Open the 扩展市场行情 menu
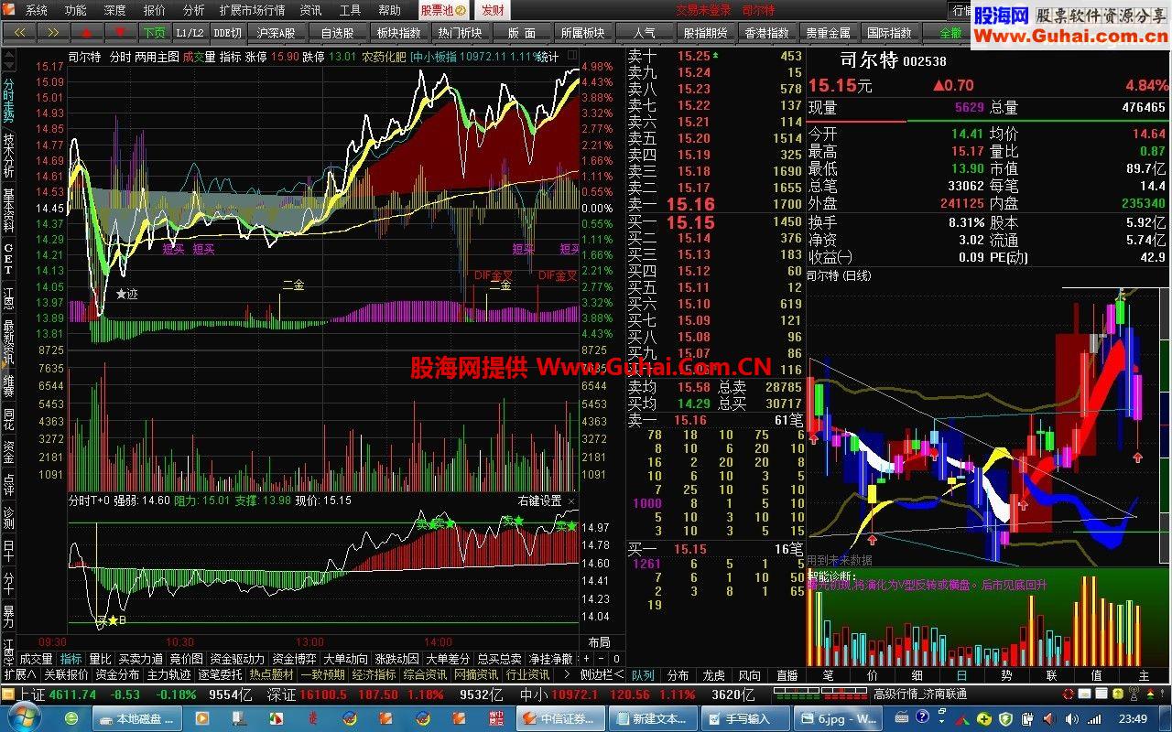Screen dimensions: 1172x732 pos(252,10)
